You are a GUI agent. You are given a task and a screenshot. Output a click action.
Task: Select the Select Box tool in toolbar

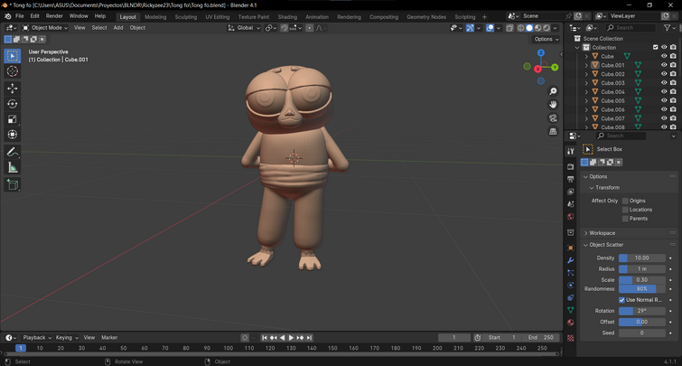(12, 56)
